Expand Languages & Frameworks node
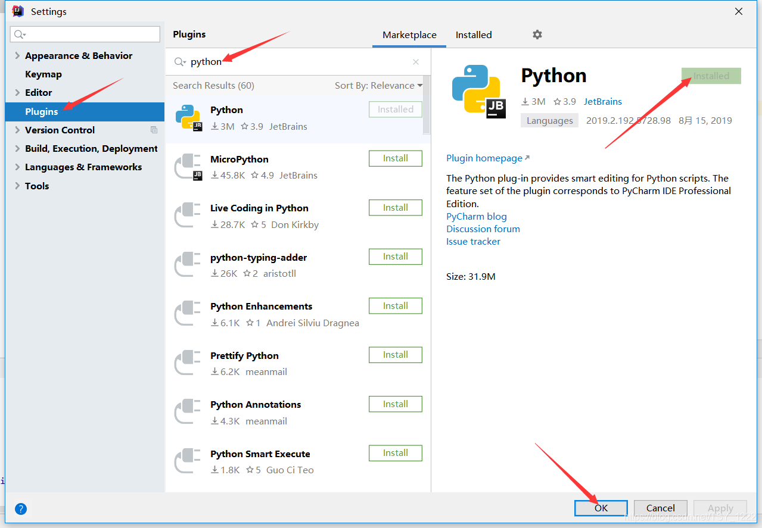This screenshot has width=762, height=528. [x=17, y=167]
